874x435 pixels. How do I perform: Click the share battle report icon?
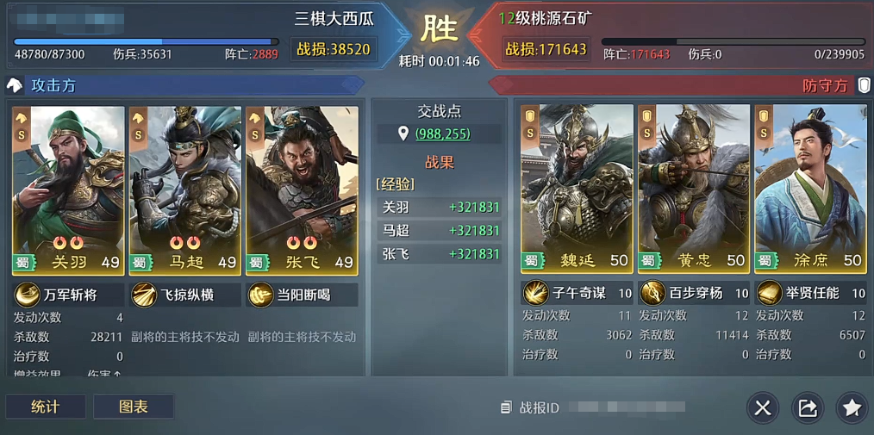point(807,408)
